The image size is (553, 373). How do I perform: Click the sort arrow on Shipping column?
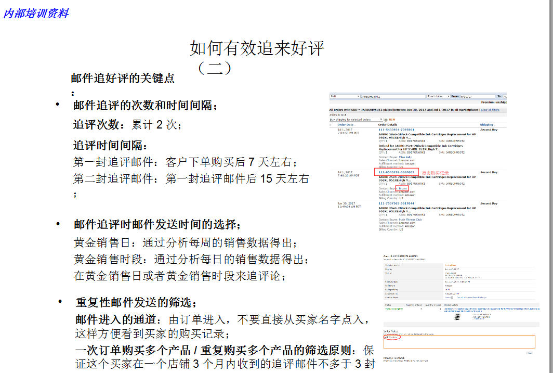(494, 124)
